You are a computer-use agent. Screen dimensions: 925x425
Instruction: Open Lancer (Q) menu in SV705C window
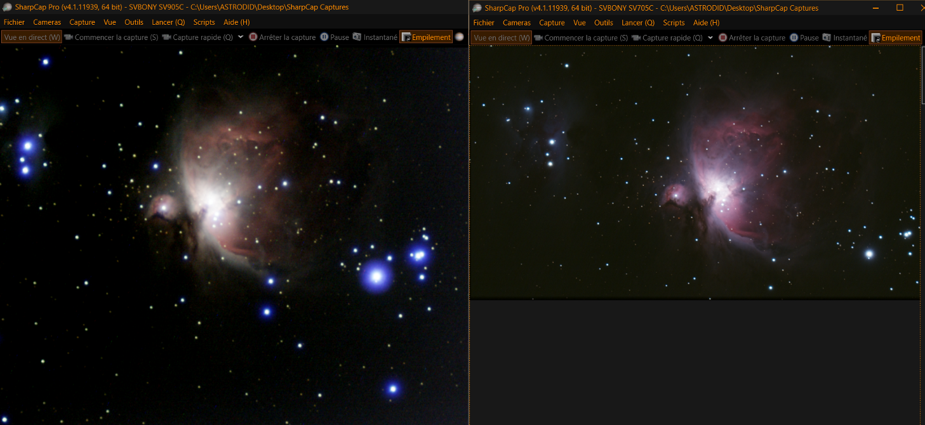coord(638,22)
